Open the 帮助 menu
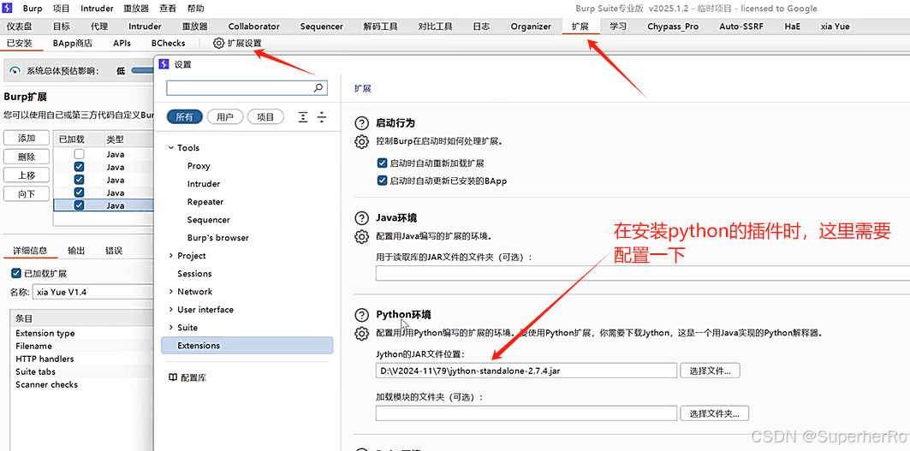This screenshot has width=910, height=451. point(195,9)
